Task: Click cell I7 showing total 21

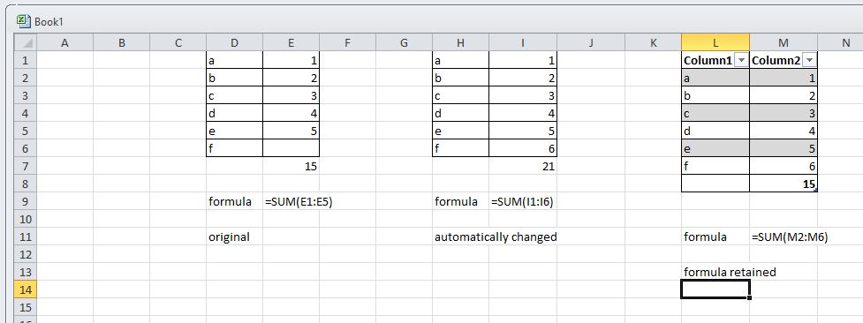Action: [522, 166]
